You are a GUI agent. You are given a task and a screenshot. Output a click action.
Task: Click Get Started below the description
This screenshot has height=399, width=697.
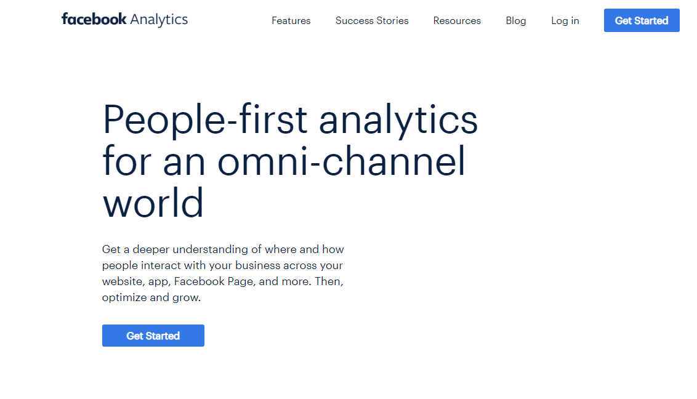click(x=153, y=336)
